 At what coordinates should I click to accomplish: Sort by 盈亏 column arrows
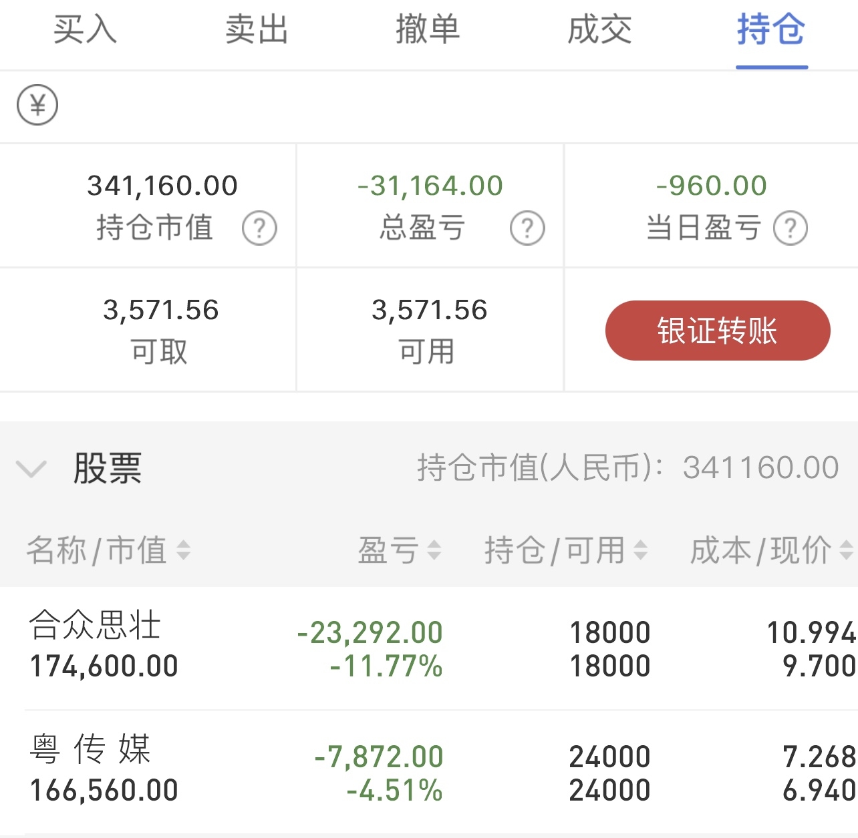coord(434,550)
